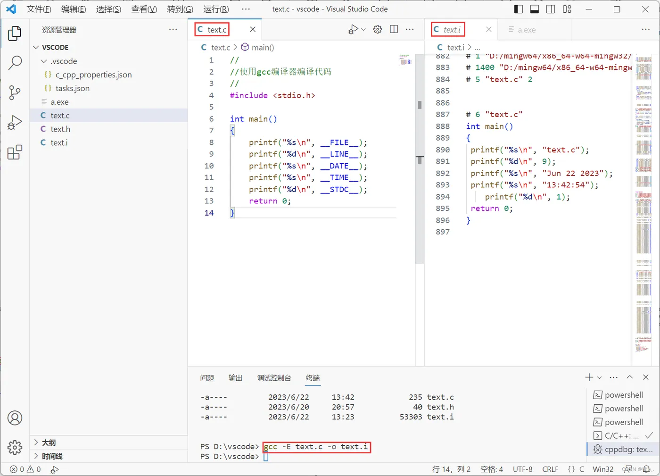Open the Search view in the activity bar

[15, 63]
